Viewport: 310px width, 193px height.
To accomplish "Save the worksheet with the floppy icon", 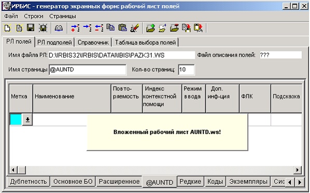I will pos(31,28).
